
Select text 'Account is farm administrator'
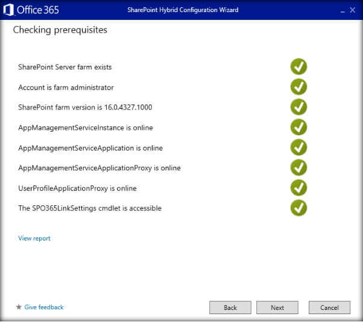pos(66,88)
